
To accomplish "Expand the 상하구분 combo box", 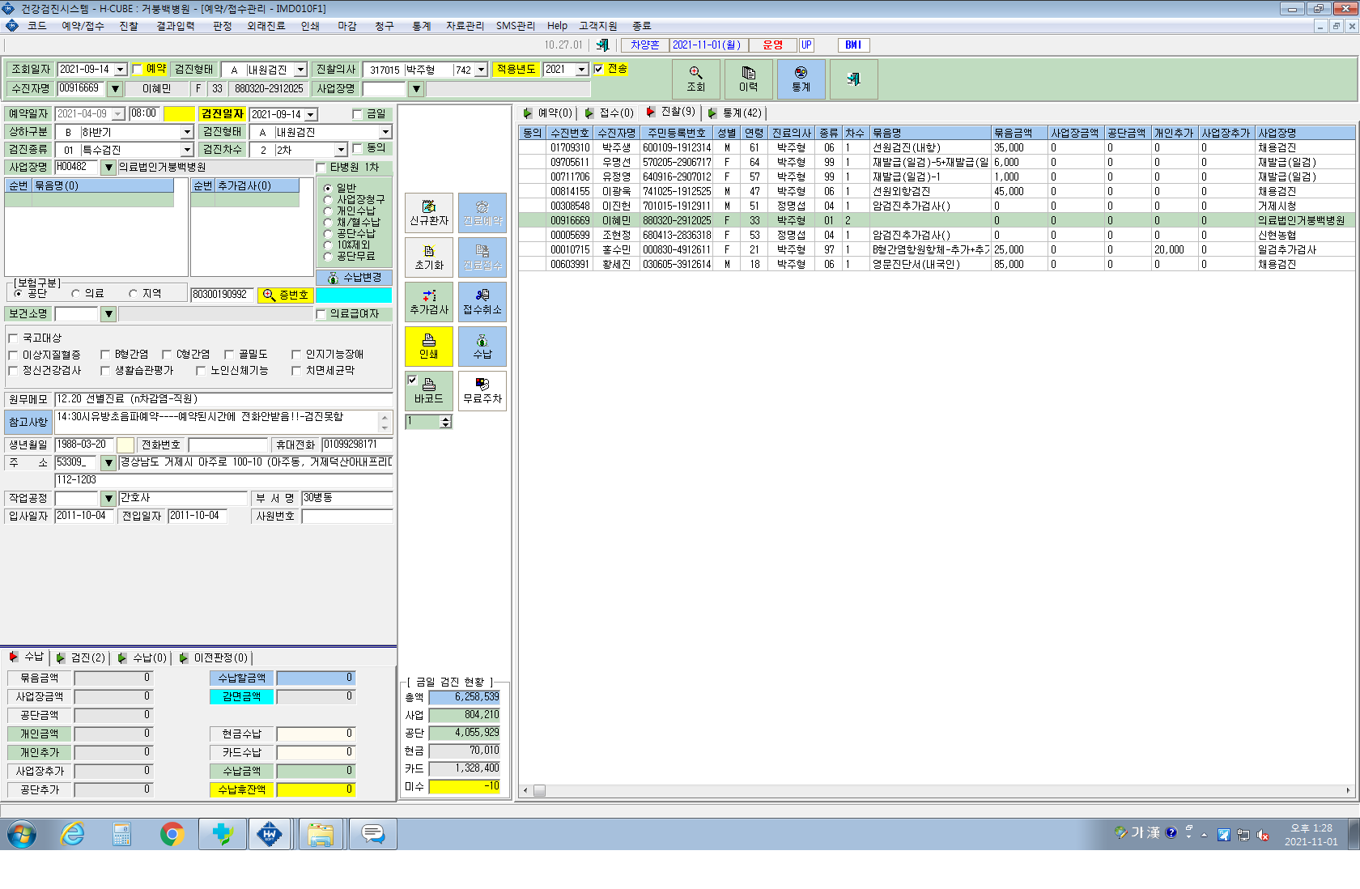I will point(187,132).
